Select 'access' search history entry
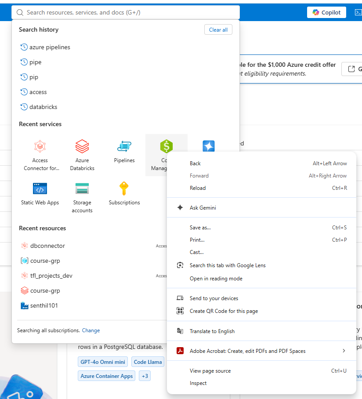362x399 pixels. (38, 92)
